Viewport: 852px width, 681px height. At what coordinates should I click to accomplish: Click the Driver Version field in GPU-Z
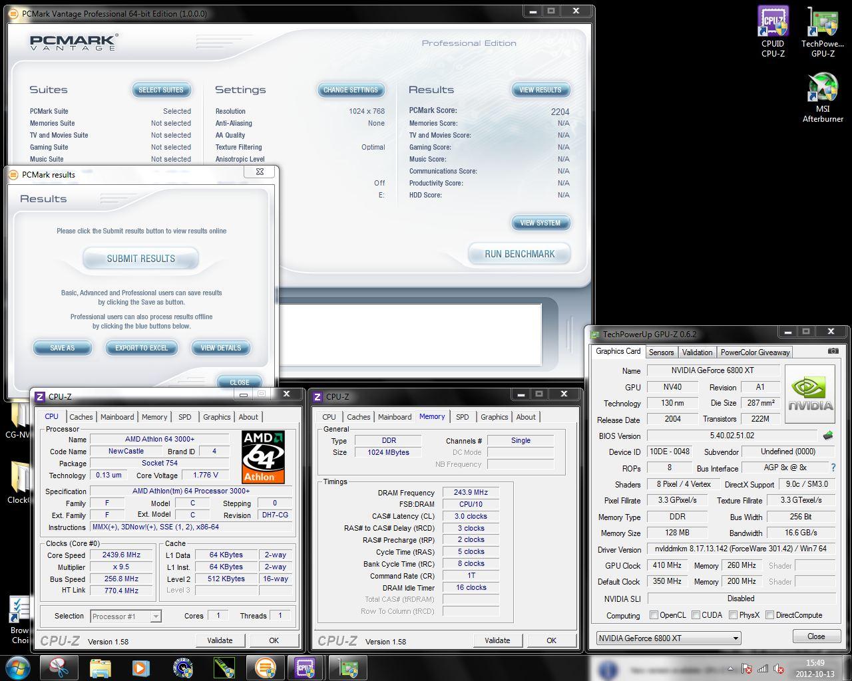pos(741,549)
